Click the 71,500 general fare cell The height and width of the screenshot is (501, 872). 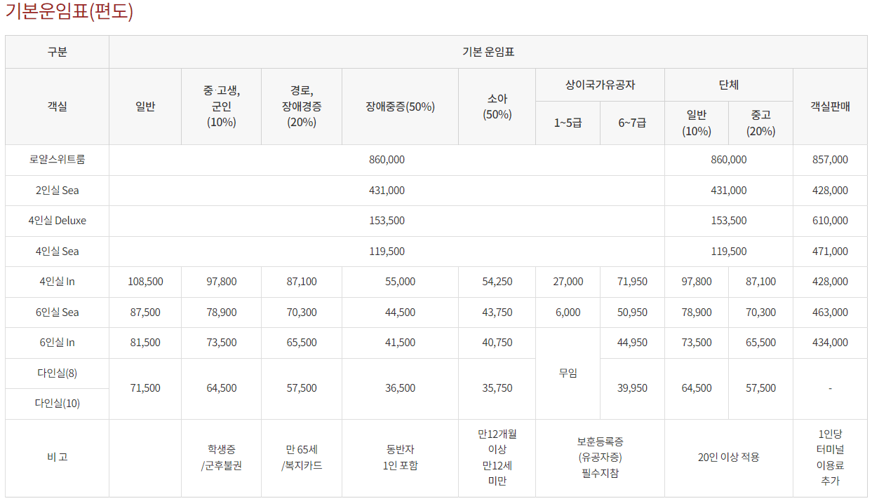(x=145, y=388)
